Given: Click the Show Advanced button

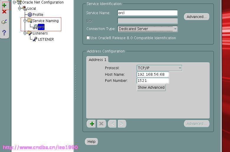Looking at the screenshot, I should [x=151, y=87].
